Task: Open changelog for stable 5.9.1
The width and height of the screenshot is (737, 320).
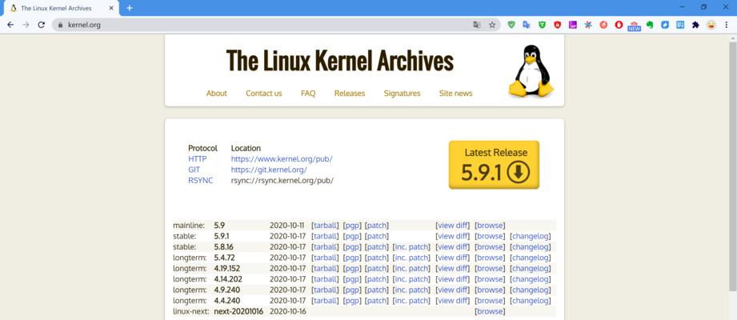Action: 531,236
